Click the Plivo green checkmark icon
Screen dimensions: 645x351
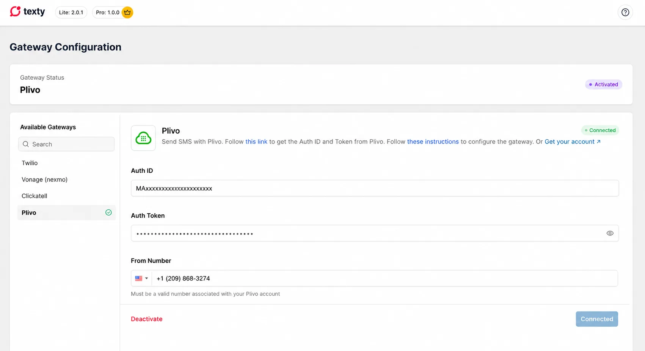108,212
